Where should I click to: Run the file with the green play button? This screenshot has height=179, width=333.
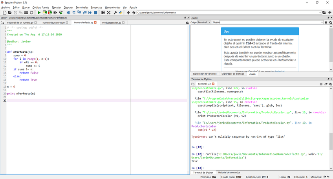click(39, 13)
